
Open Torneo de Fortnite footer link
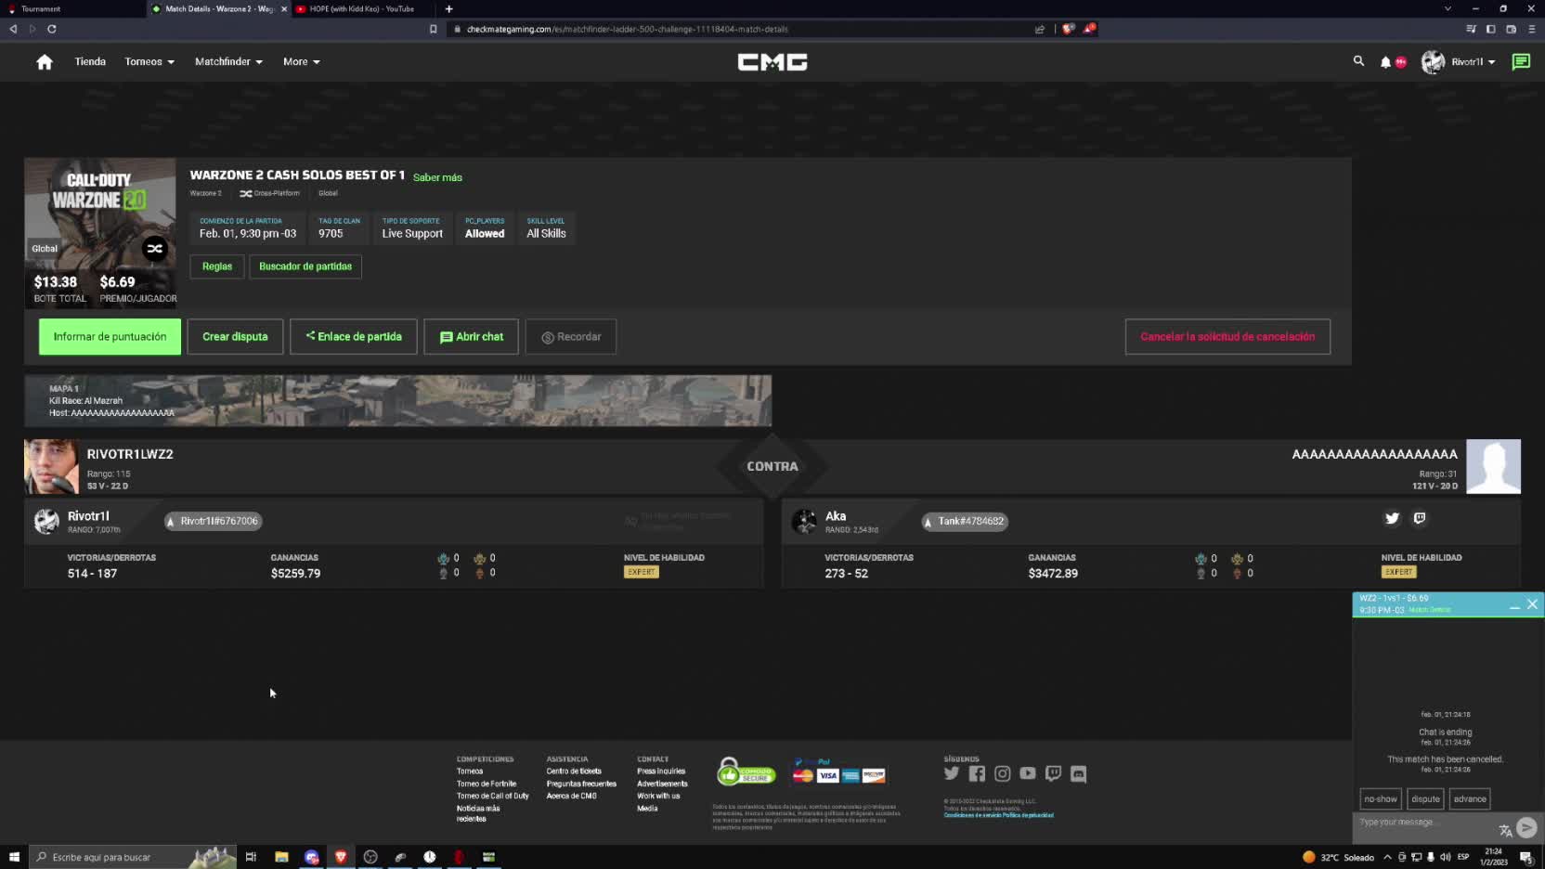pyautogui.click(x=487, y=784)
